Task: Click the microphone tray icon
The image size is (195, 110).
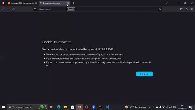Action: coord(160,107)
